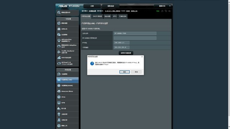Open Network Map in sidebar
This screenshot has width=230, height=129.
click(67, 23)
